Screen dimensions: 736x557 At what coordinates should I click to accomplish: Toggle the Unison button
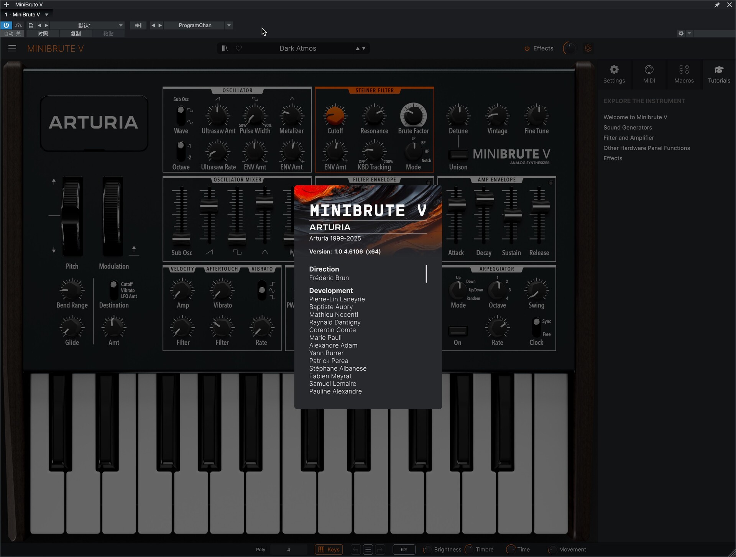tap(458, 154)
